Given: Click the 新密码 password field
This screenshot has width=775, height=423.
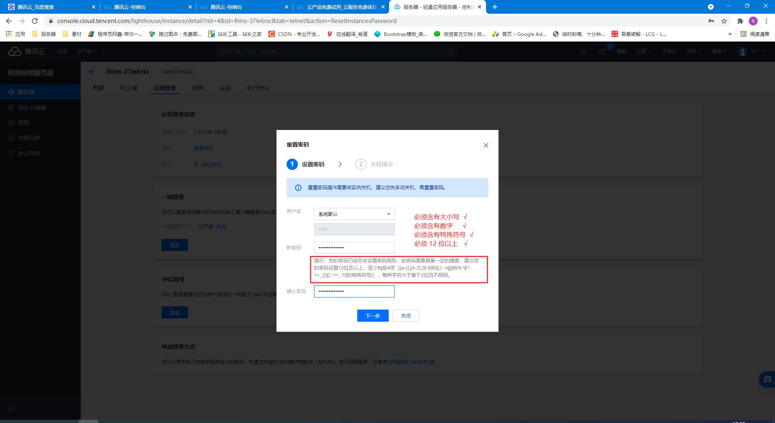Looking at the screenshot, I should click(x=354, y=247).
